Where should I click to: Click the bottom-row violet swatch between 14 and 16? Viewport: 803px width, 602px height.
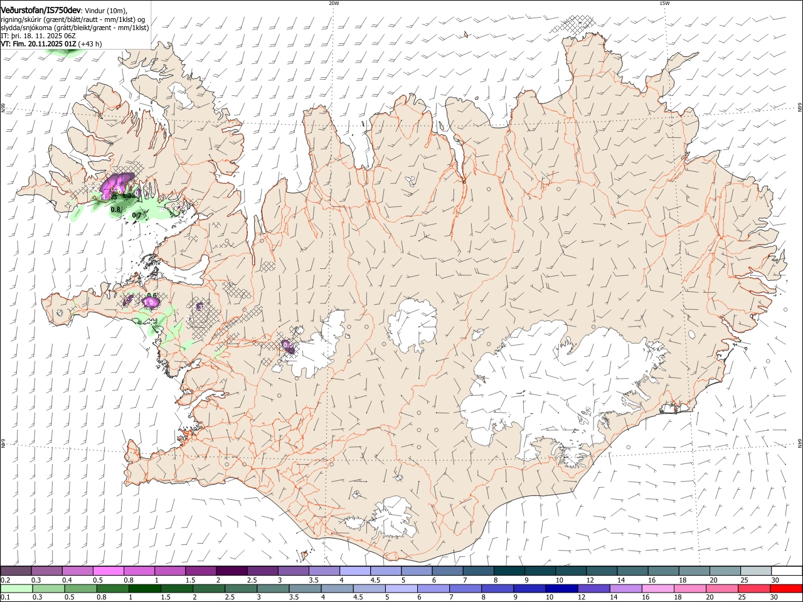pos(625,588)
